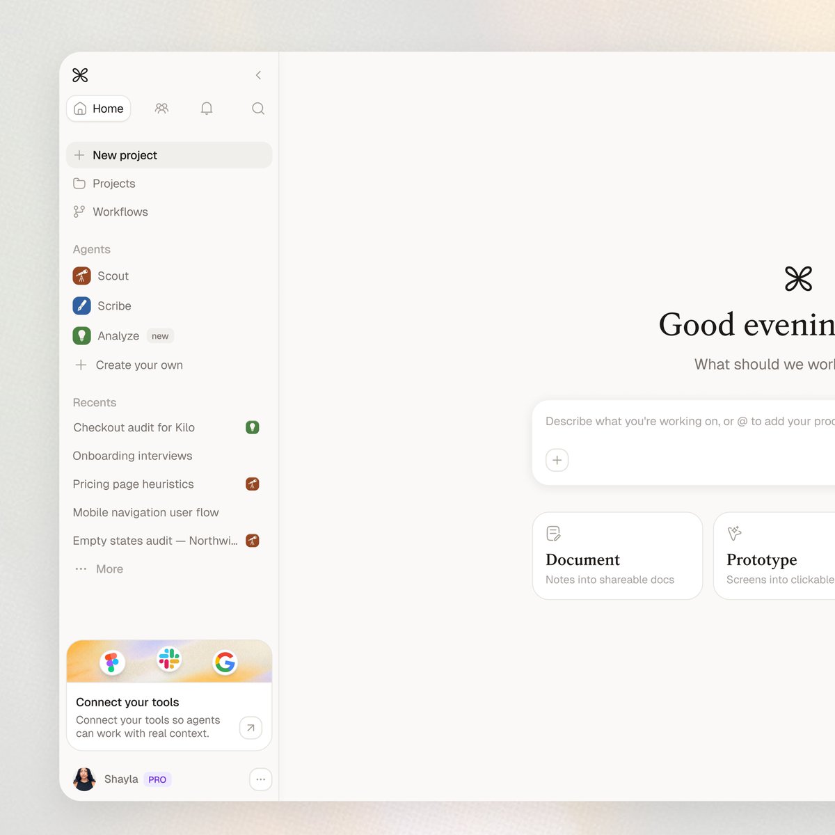Click the plus attachment button in prompt box
This screenshot has height=835, width=835.
557,460
